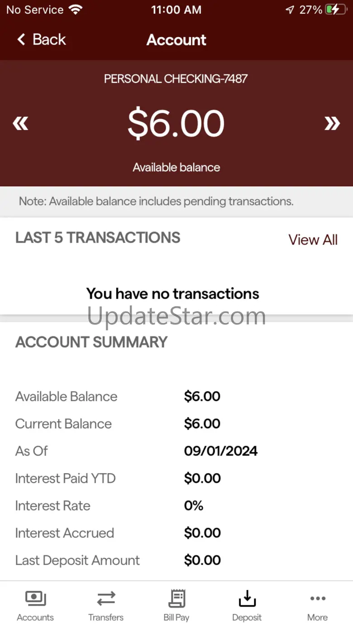The height and width of the screenshot is (628, 353).
Task: Tap the ACCOUNT SUMMARY heading
Action: pos(91,342)
